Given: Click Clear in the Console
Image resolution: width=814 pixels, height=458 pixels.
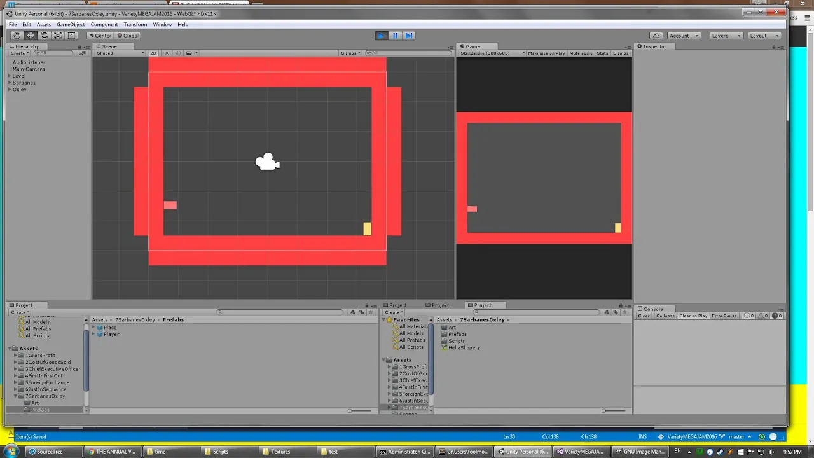Looking at the screenshot, I should (644, 316).
